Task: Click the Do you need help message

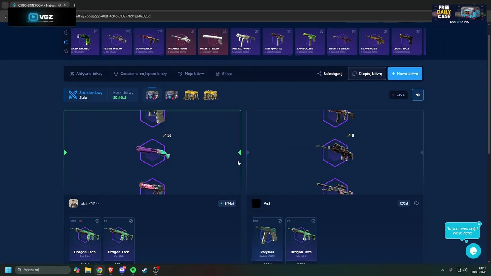Action: (462, 231)
